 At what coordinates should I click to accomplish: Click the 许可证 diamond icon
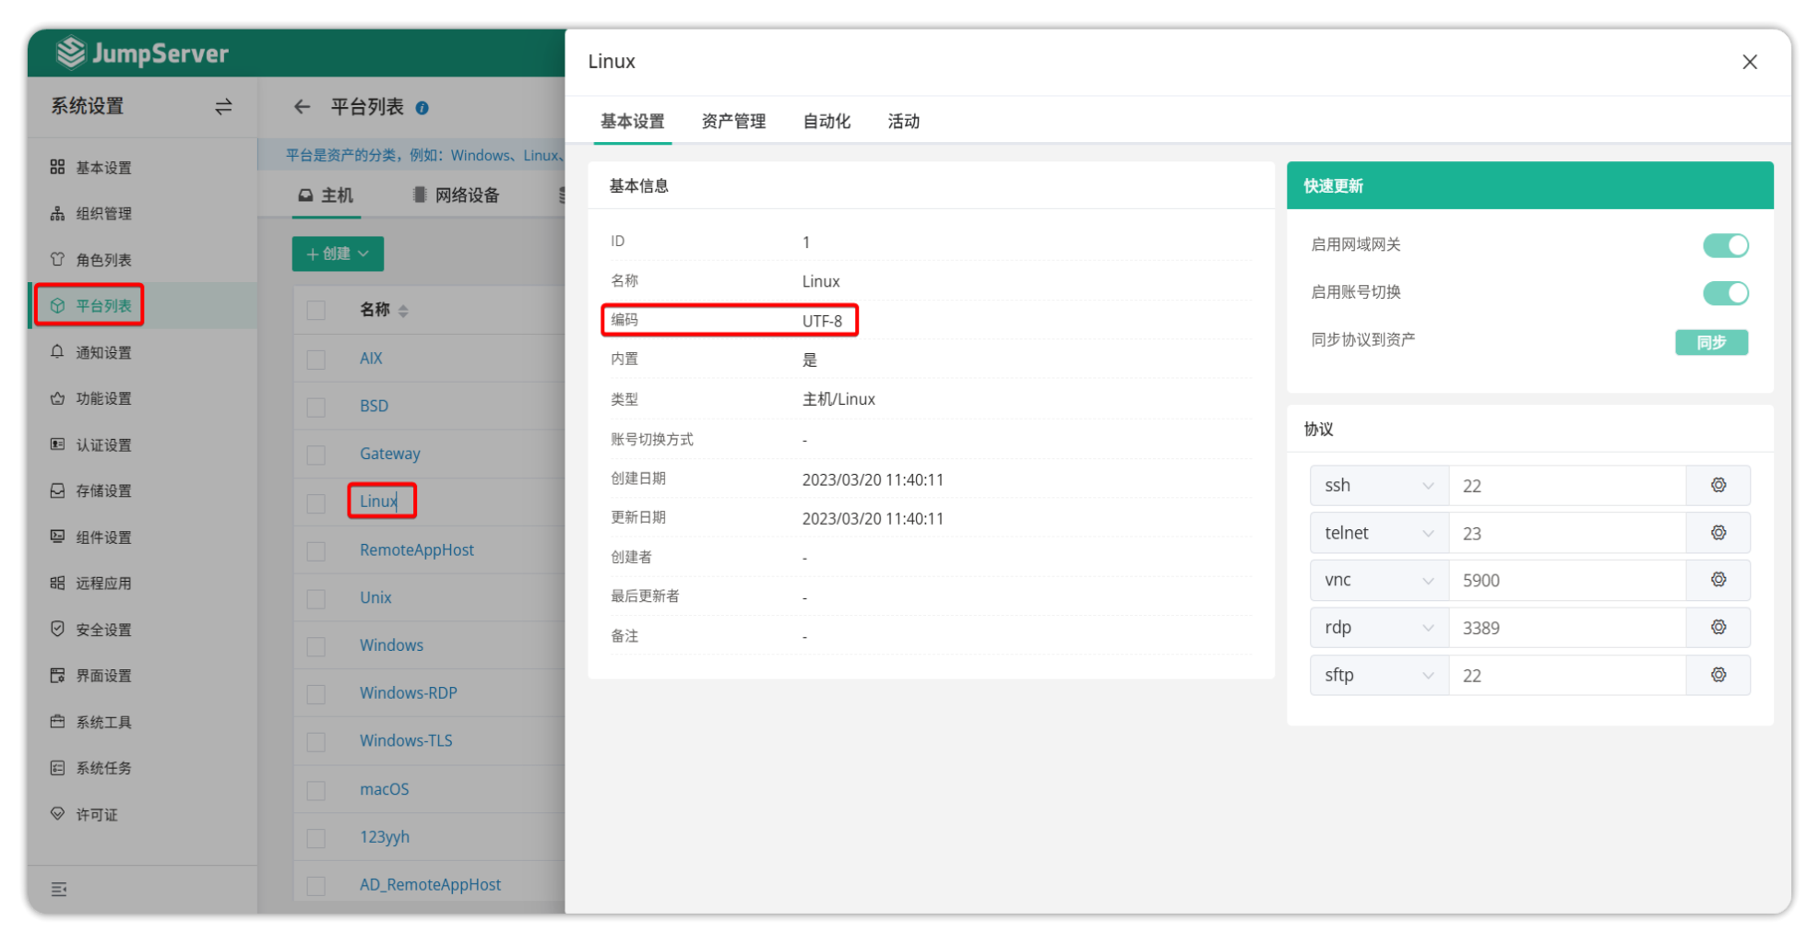point(57,814)
